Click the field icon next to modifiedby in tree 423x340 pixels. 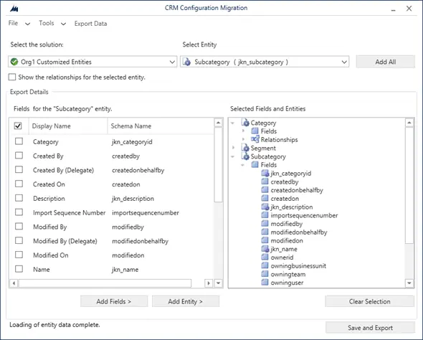click(x=265, y=224)
